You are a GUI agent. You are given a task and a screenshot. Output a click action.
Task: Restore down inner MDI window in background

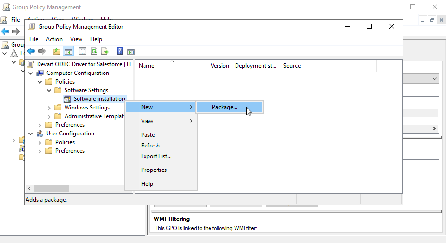tap(432, 20)
